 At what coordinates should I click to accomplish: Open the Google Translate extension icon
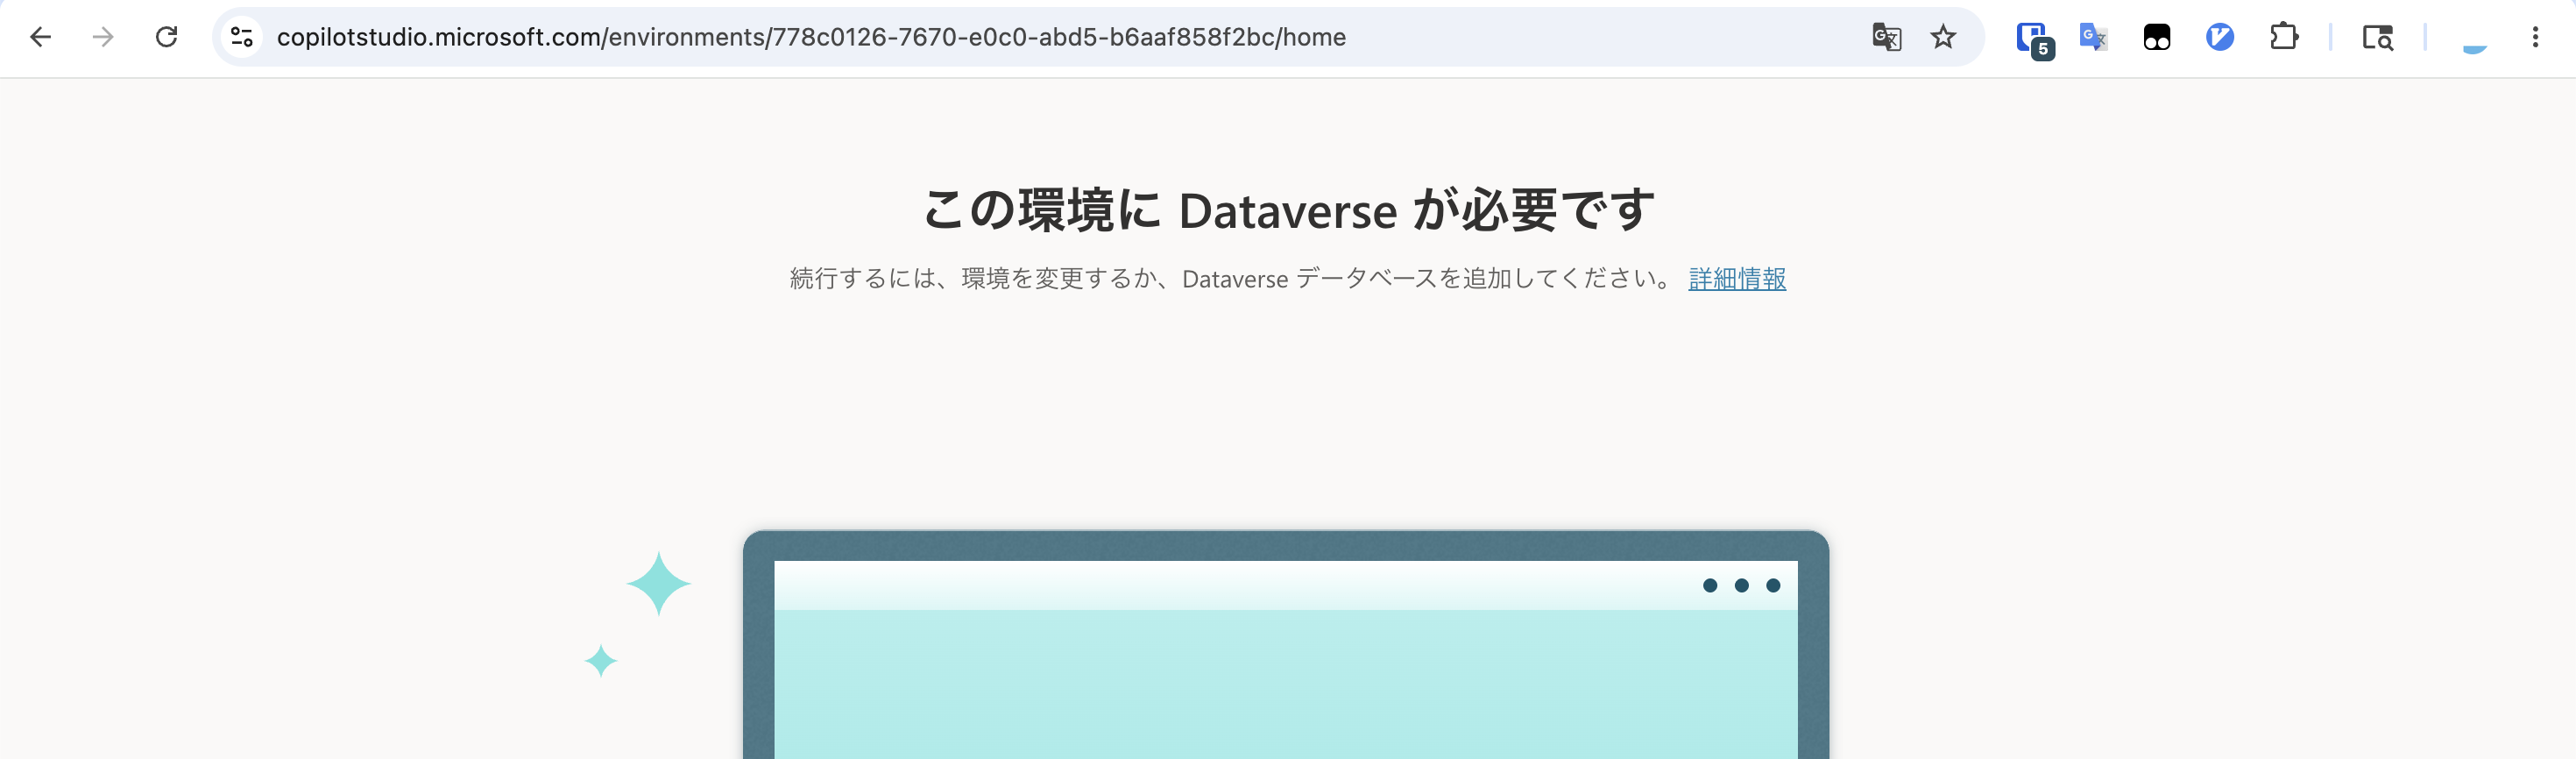click(x=2093, y=37)
